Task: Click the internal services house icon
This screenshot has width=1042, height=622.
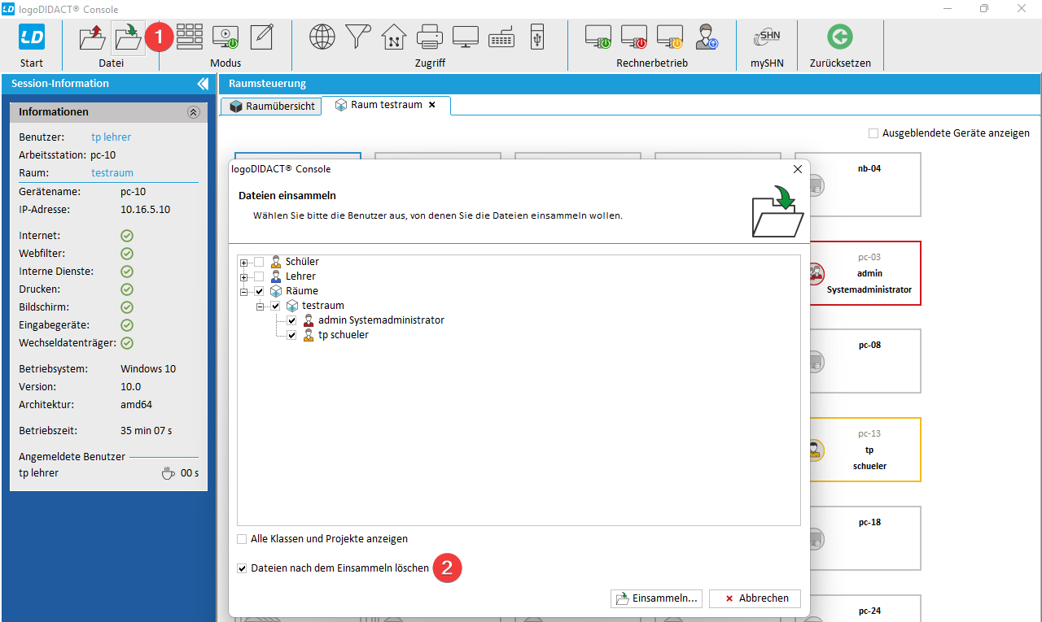Action: click(393, 37)
